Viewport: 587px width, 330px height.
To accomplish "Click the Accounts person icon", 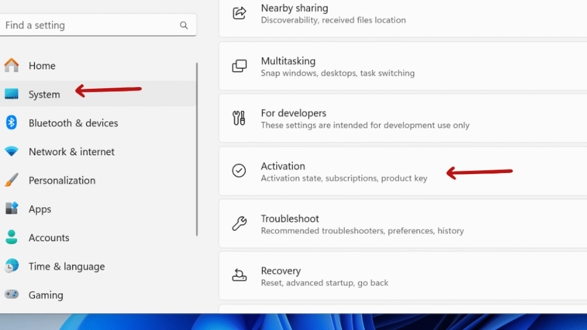I will [x=11, y=237].
